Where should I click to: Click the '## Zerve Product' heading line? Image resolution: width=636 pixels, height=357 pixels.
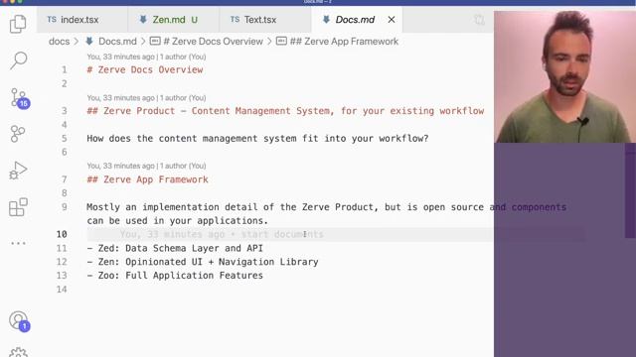pyautogui.click(x=285, y=111)
